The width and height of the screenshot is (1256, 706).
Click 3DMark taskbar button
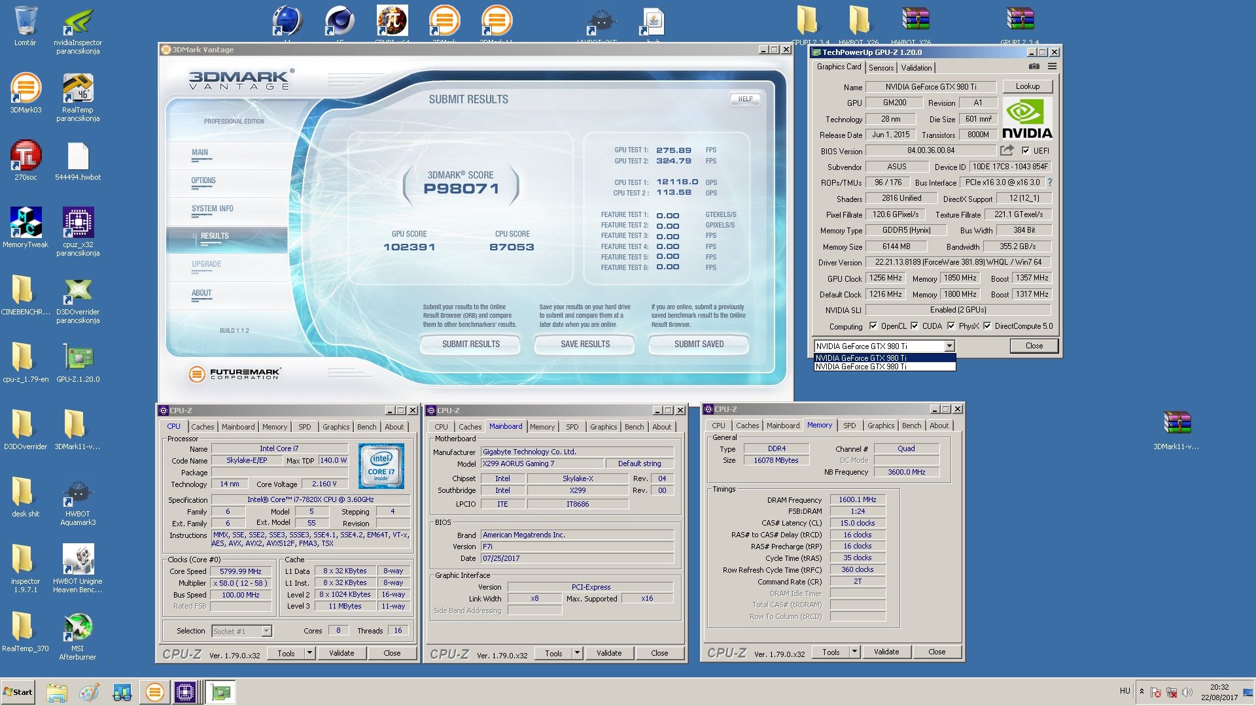pyautogui.click(x=155, y=692)
